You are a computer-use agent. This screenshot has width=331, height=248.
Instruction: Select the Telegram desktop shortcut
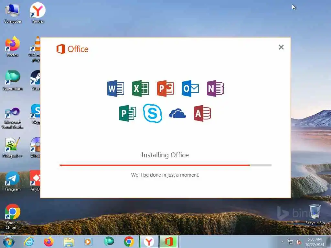[x=13, y=181]
